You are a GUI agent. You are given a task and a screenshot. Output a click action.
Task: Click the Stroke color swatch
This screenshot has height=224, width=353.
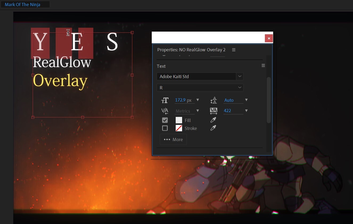tap(179, 128)
